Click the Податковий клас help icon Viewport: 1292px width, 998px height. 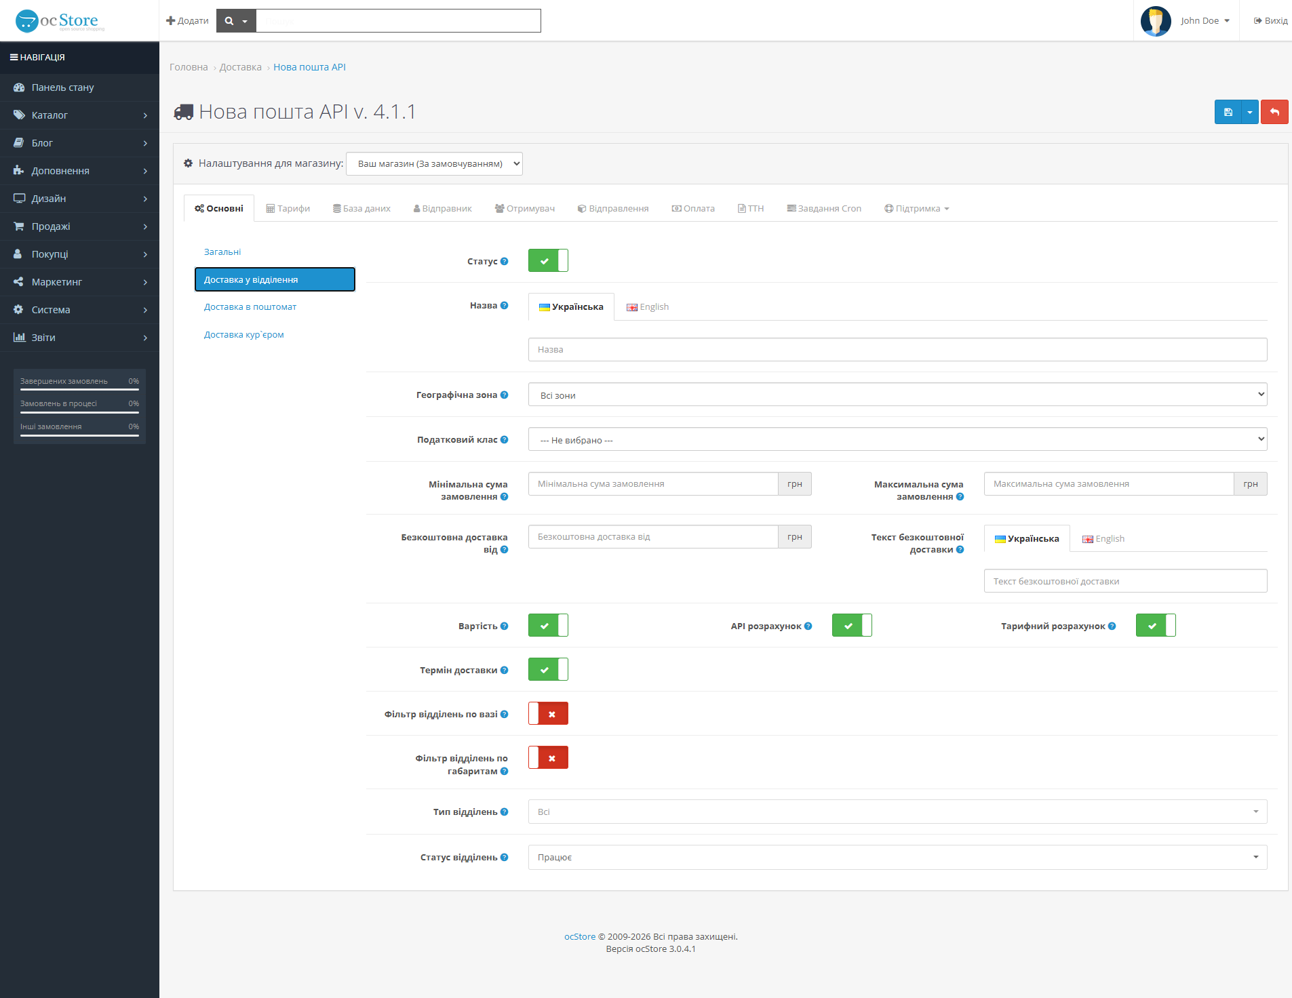click(x=504, y=439)
